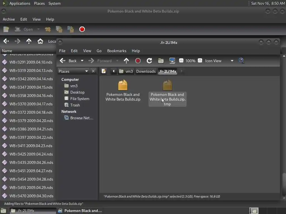286x214 pixels.
Task: Go up one level in archive manager
Action: 29,41
